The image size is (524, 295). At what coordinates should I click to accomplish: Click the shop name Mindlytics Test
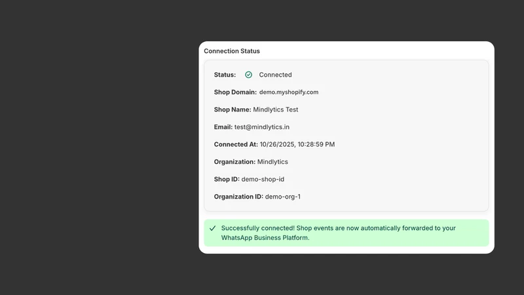pos(275,109)
